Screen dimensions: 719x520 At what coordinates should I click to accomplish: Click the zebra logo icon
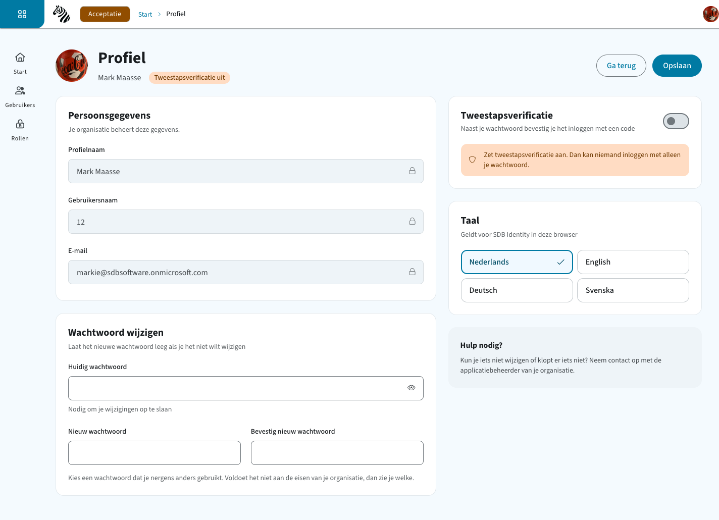tap(62, 14)
